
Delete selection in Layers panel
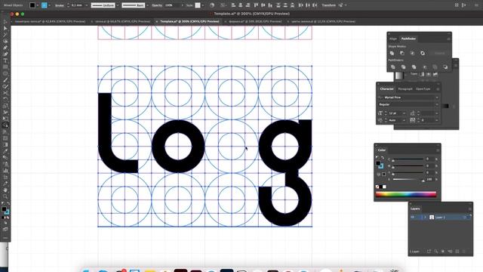464,252
